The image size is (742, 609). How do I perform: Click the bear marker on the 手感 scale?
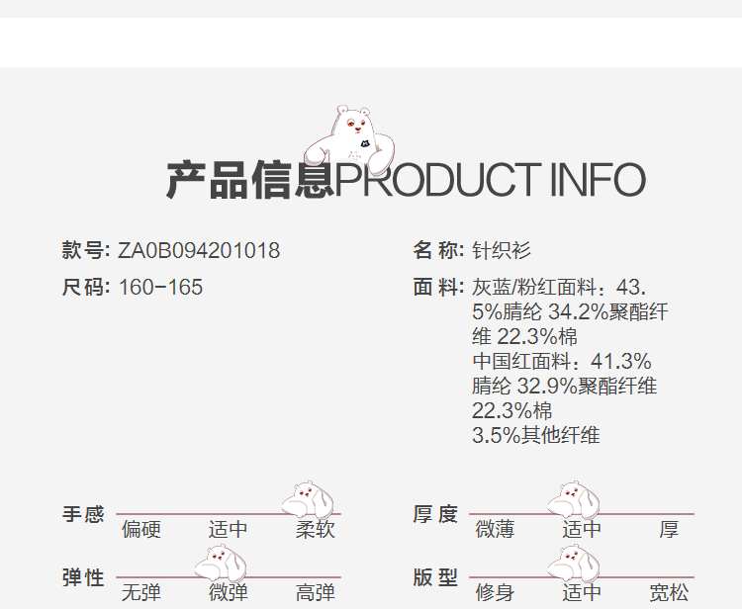click(x=308, y=499)
